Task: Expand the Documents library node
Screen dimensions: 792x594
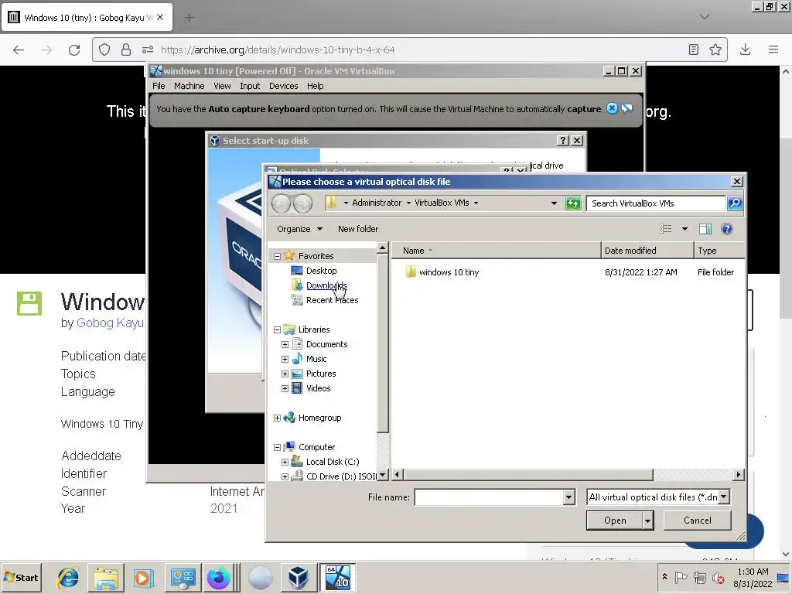Action: (285, 344)
